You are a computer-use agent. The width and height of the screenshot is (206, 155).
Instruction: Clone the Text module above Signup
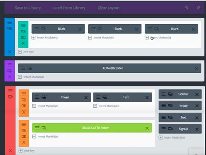(170, 117)
